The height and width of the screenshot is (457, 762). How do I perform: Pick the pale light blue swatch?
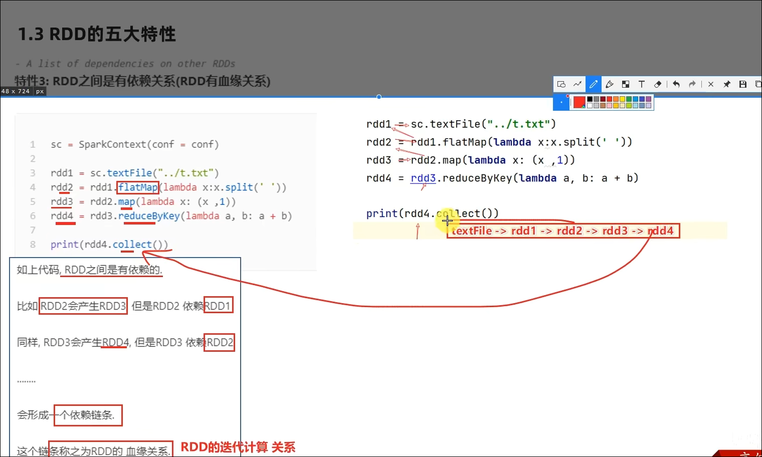coord(636,106)
